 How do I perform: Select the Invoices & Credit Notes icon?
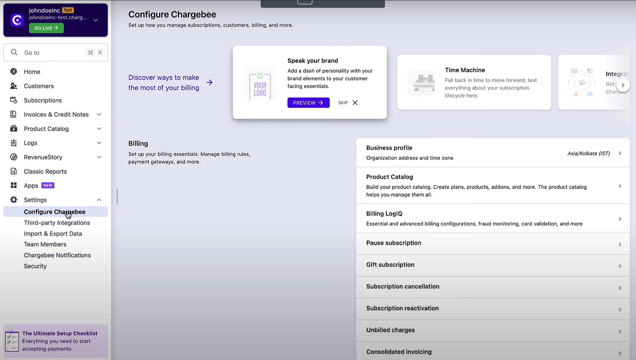click(x=13, y=114)
